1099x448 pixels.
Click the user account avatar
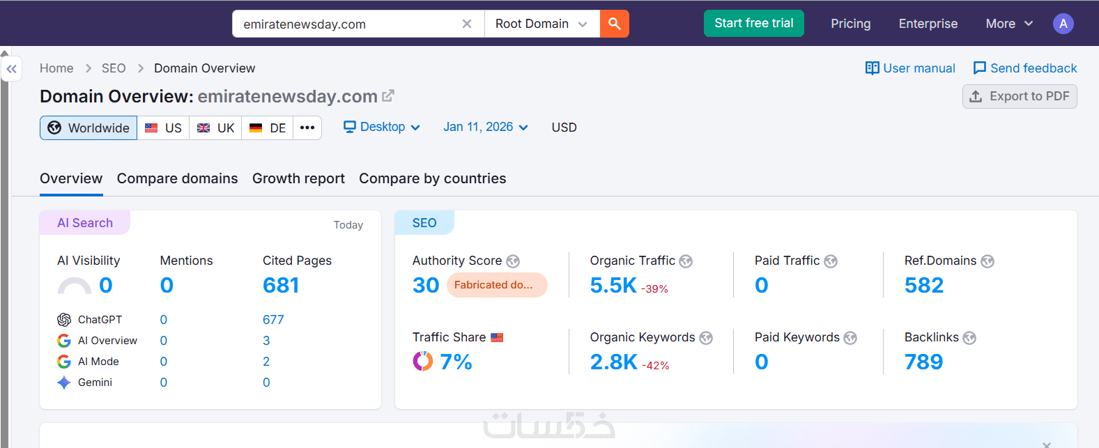[1063, 24]
